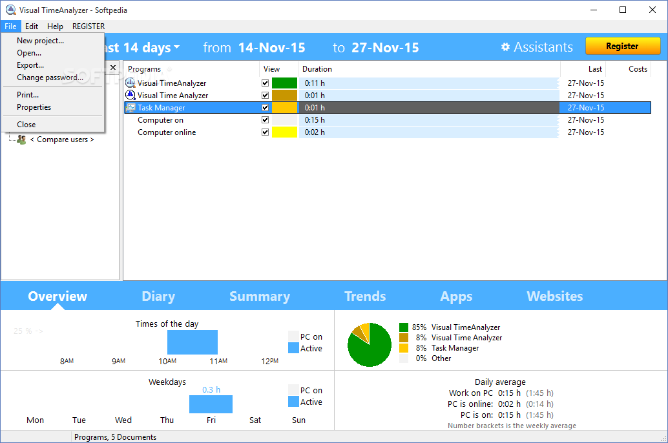Click the PC is online average line
Viewport: 668px width, 443px height.
coord(501,404)
